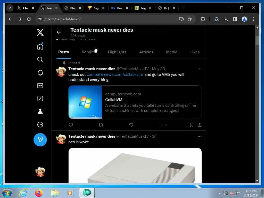264x198 pixels.
Task: Open account avatar at sidebar bottom
Action: (40, 172)
